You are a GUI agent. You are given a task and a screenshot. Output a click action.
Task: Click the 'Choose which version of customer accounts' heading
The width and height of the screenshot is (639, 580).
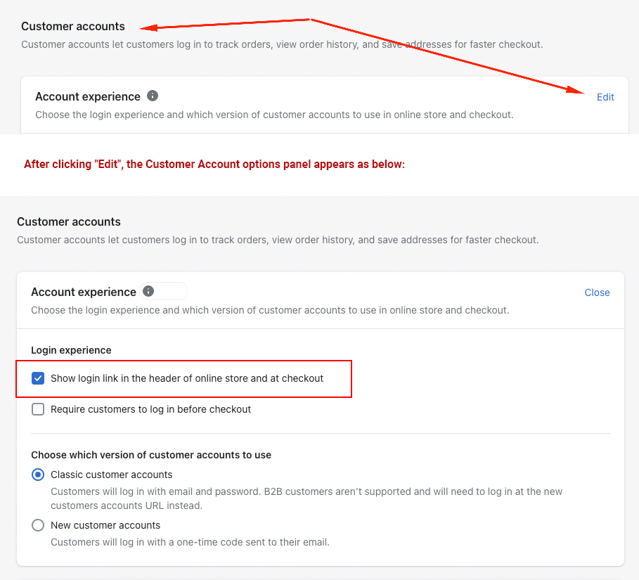coord(150,455)
